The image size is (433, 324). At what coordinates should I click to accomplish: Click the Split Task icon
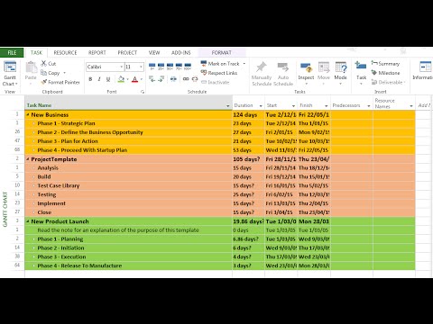[x=173, y=79]
